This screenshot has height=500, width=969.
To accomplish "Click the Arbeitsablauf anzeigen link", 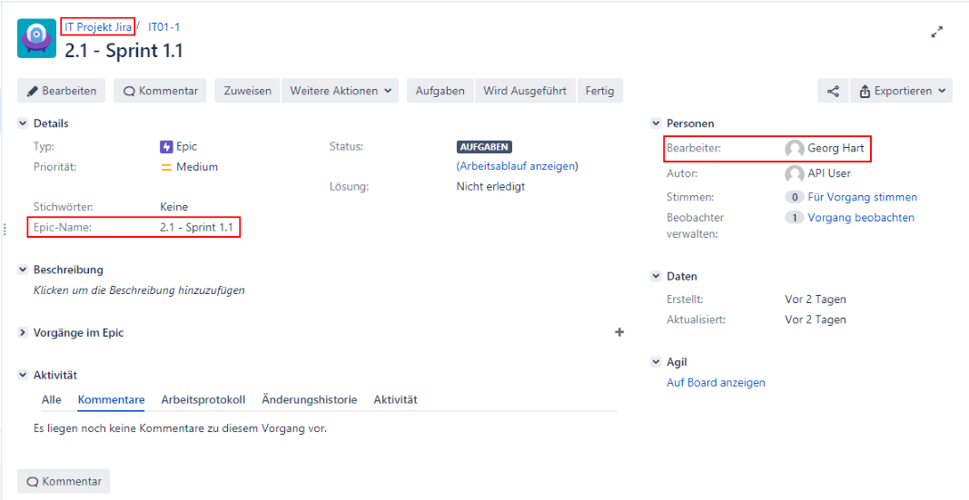I will click(x=517, y=166).
